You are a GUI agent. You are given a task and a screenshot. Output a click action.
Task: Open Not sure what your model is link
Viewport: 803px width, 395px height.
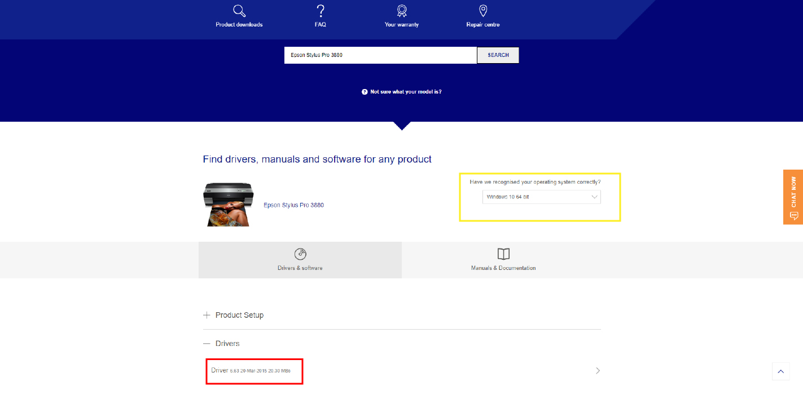(406, 91)
